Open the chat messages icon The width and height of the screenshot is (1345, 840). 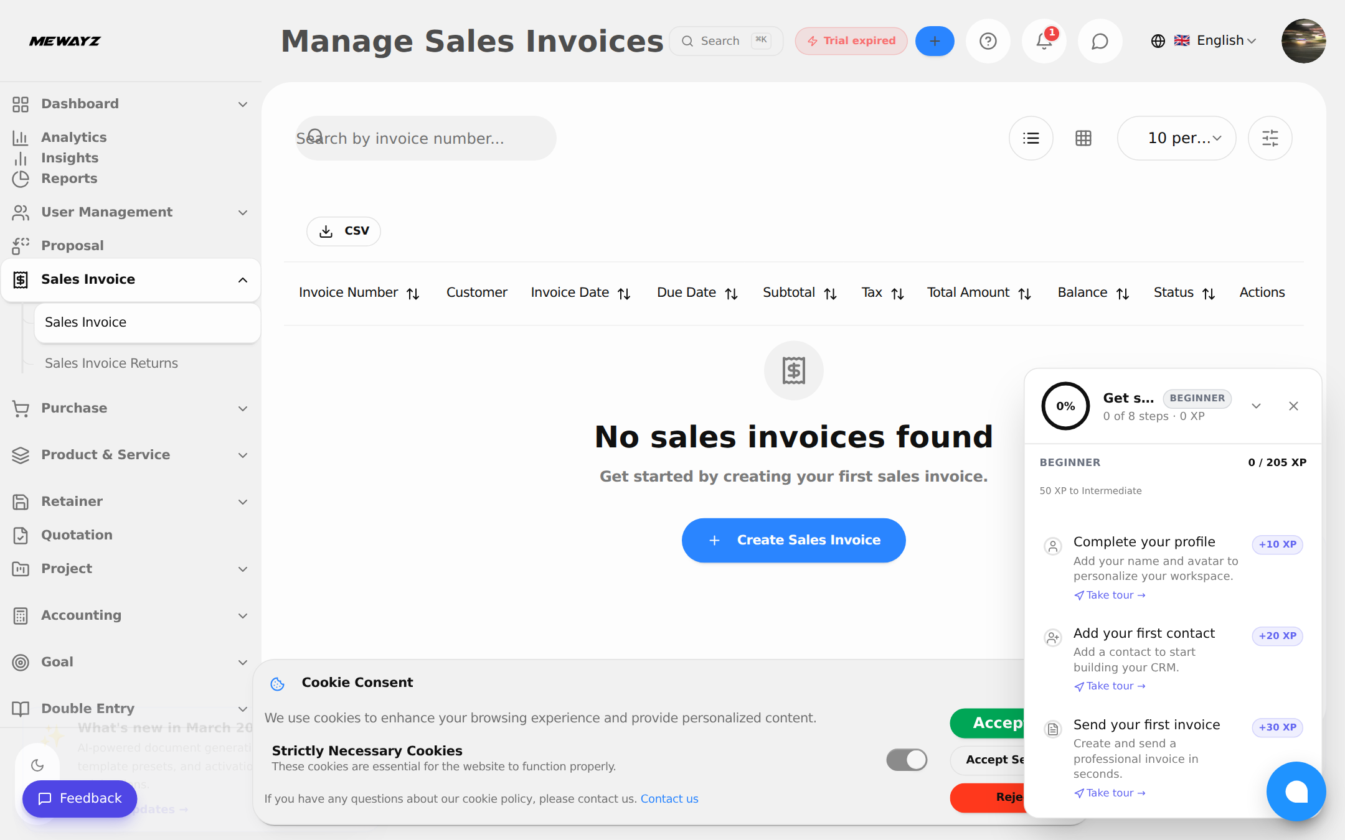point(1100,40)
